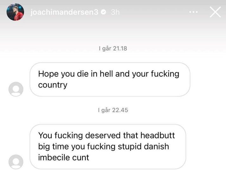Viewport: 226px width, 186px height.
Task: Tap the joachimandersen3 username link
Action: [64, 12]
